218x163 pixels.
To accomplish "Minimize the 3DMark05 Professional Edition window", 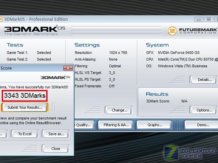I will (x=199, y=19).
